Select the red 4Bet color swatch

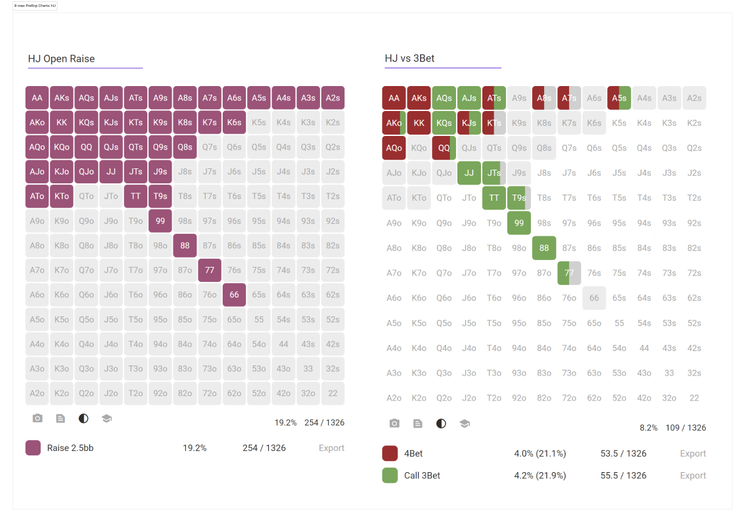(390, 453)
